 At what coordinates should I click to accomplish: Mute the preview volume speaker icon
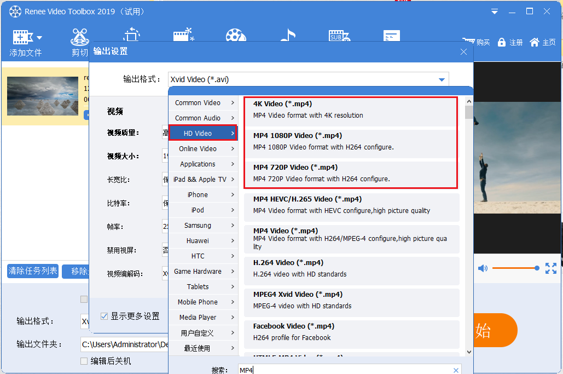coord(483,268)
